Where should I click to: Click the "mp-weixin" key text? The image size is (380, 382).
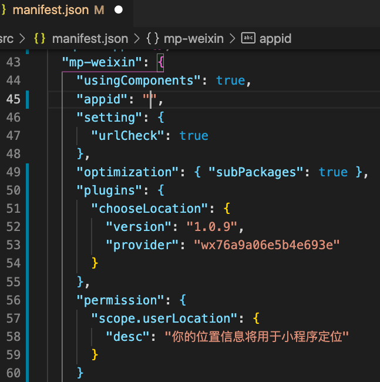point(102,62)
